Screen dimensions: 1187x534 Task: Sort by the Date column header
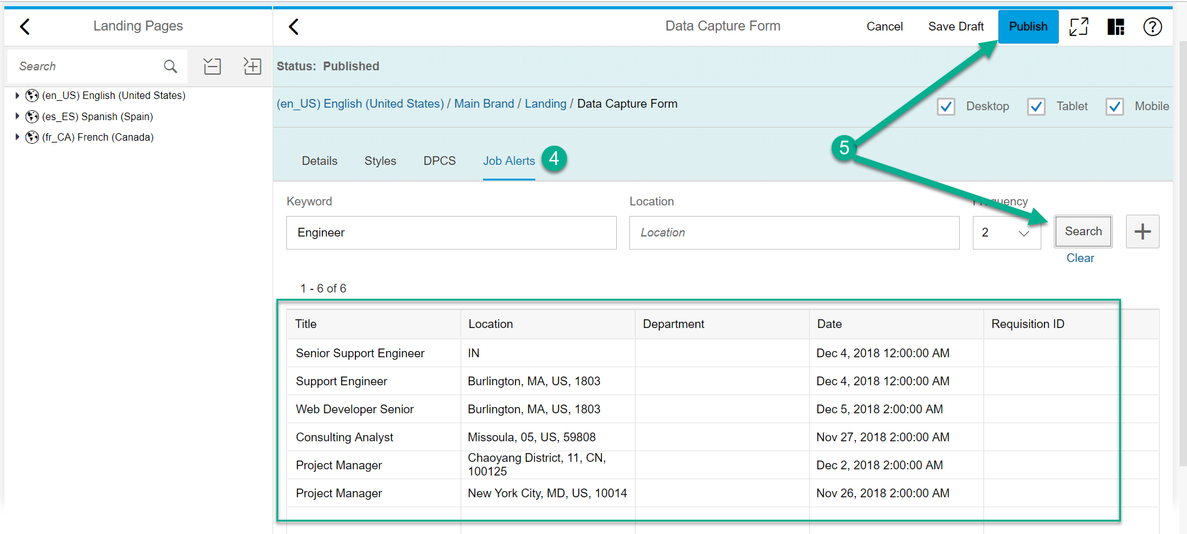coord(896,324)
